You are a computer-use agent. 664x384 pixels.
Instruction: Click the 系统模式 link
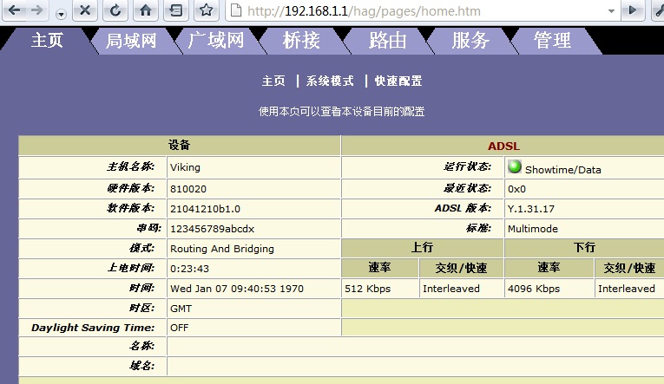pos(330,81)
